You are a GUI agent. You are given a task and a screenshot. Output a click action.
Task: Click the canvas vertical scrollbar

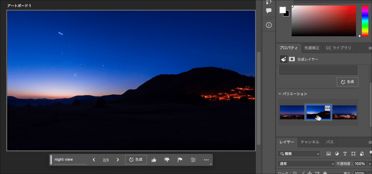tap(259, 98)
